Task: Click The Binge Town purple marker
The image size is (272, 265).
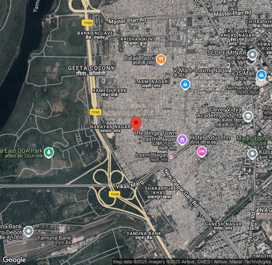Action: point(182,139)
